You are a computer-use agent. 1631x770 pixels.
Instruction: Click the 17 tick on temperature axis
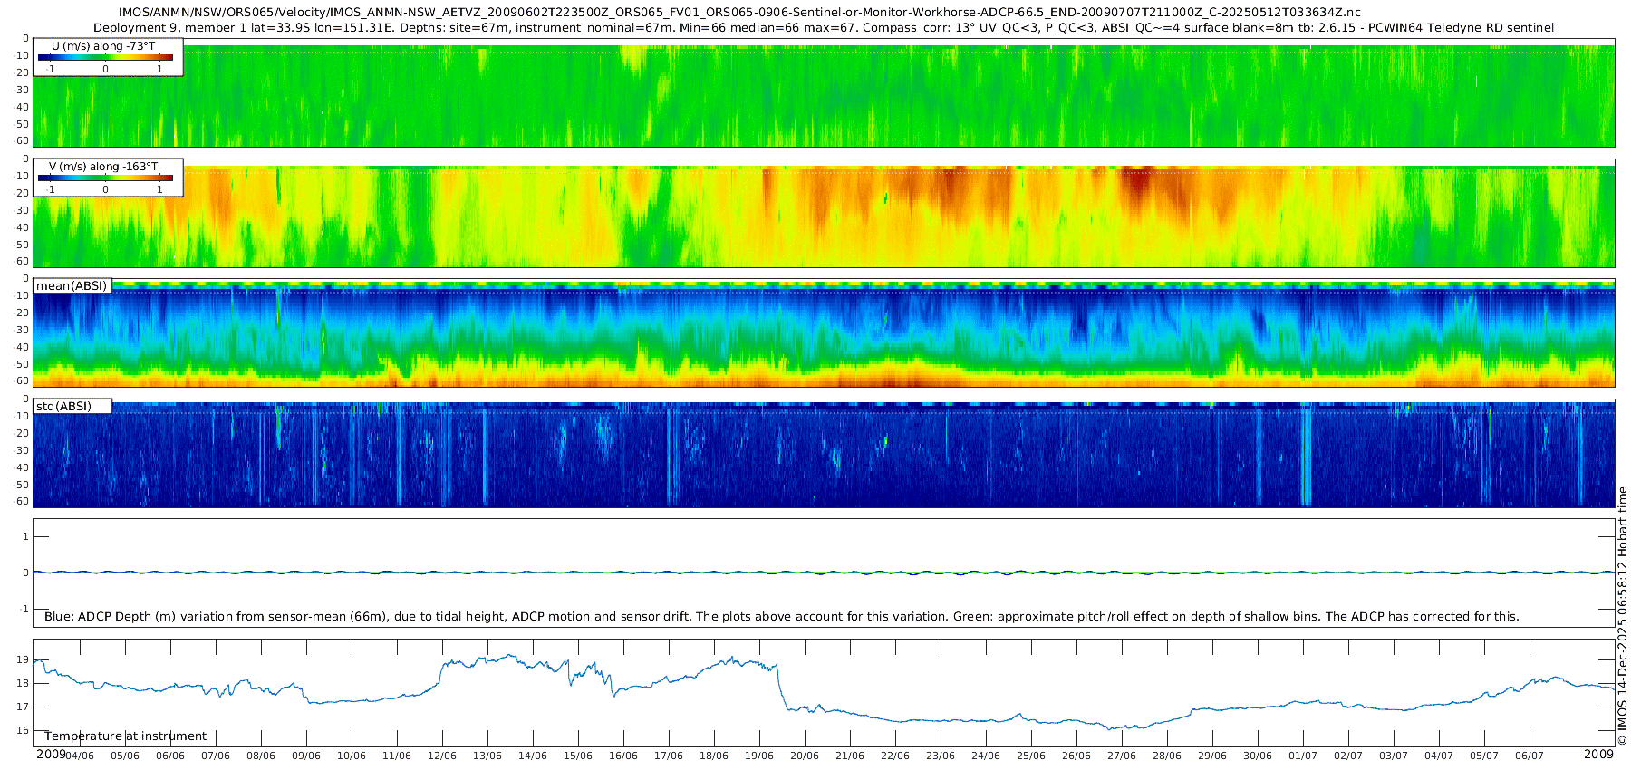tap(23, 707)
